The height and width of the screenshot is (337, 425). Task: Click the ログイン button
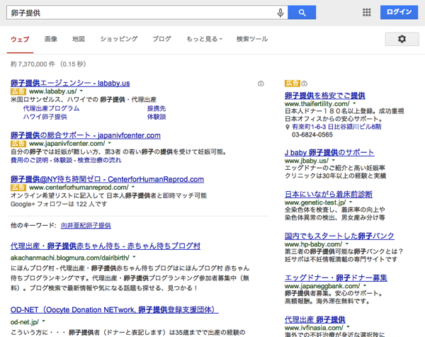point(399,12)
